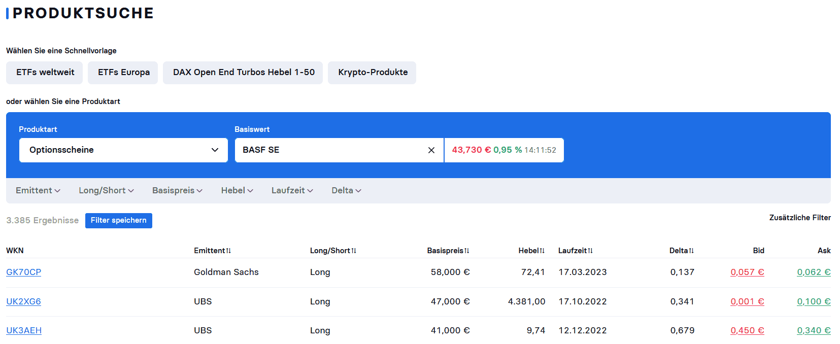Select DAX Open End Turbos Hebel 1-50
840x344 pixels.
(x=243, y=73)
